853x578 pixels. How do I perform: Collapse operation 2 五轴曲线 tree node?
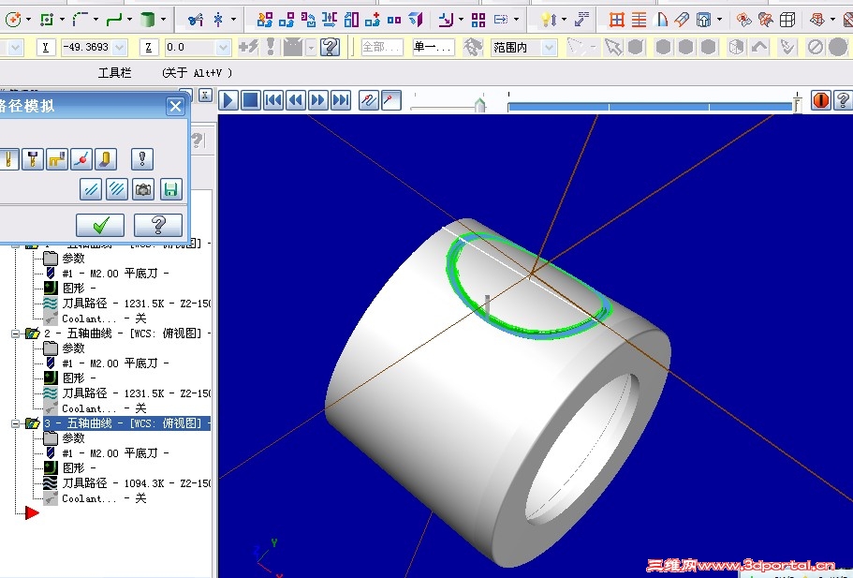pyautogui.click(x=16, y=333)
